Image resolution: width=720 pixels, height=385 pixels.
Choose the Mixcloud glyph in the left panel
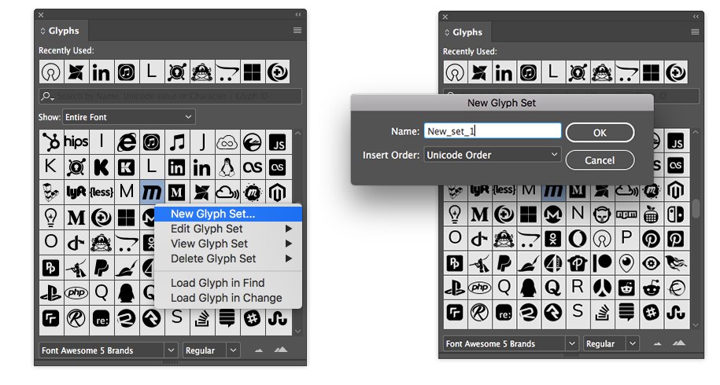(227, 192)
